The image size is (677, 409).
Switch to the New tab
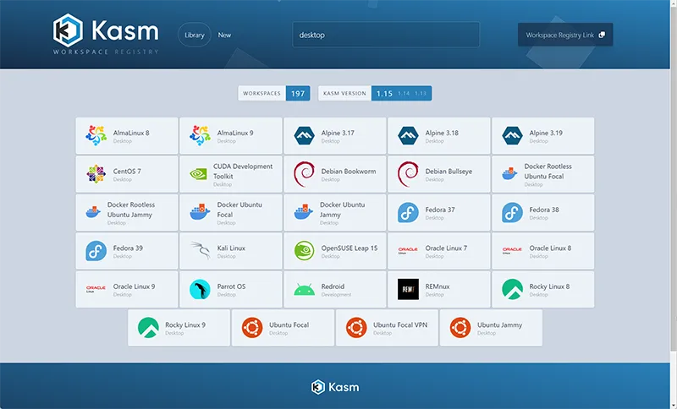pyautogui.click(x=224, y=35)
